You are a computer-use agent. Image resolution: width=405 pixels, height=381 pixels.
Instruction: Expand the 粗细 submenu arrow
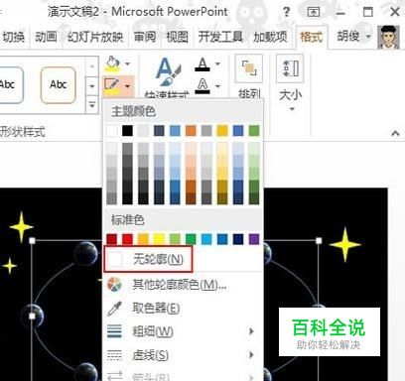click(x=251, y=331)
